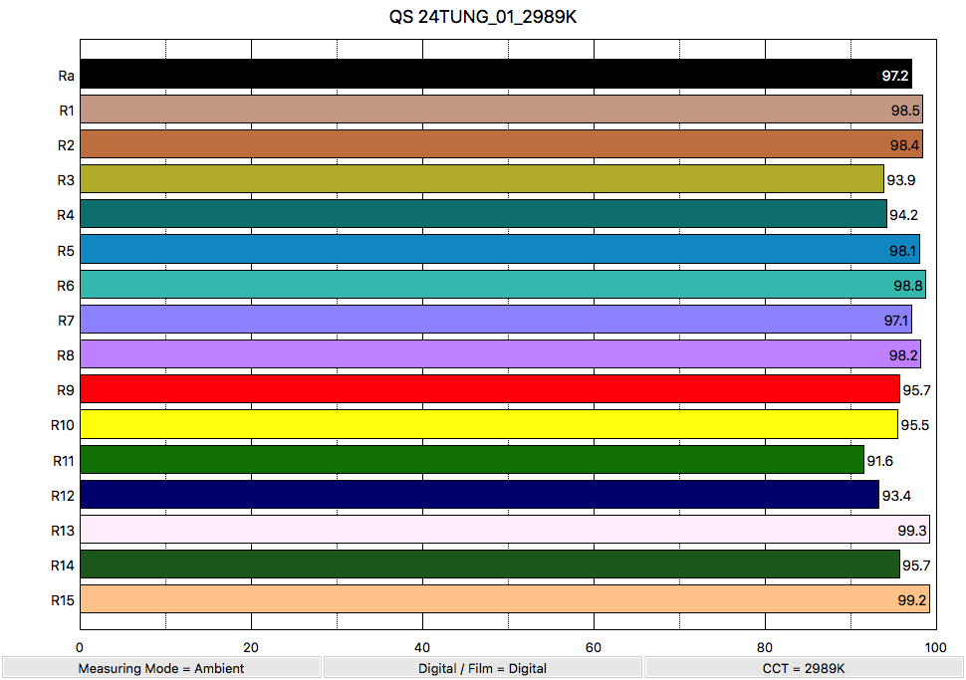Click the 60 tick on horizontal axis

pyautogui.click(x=594, y=648)
